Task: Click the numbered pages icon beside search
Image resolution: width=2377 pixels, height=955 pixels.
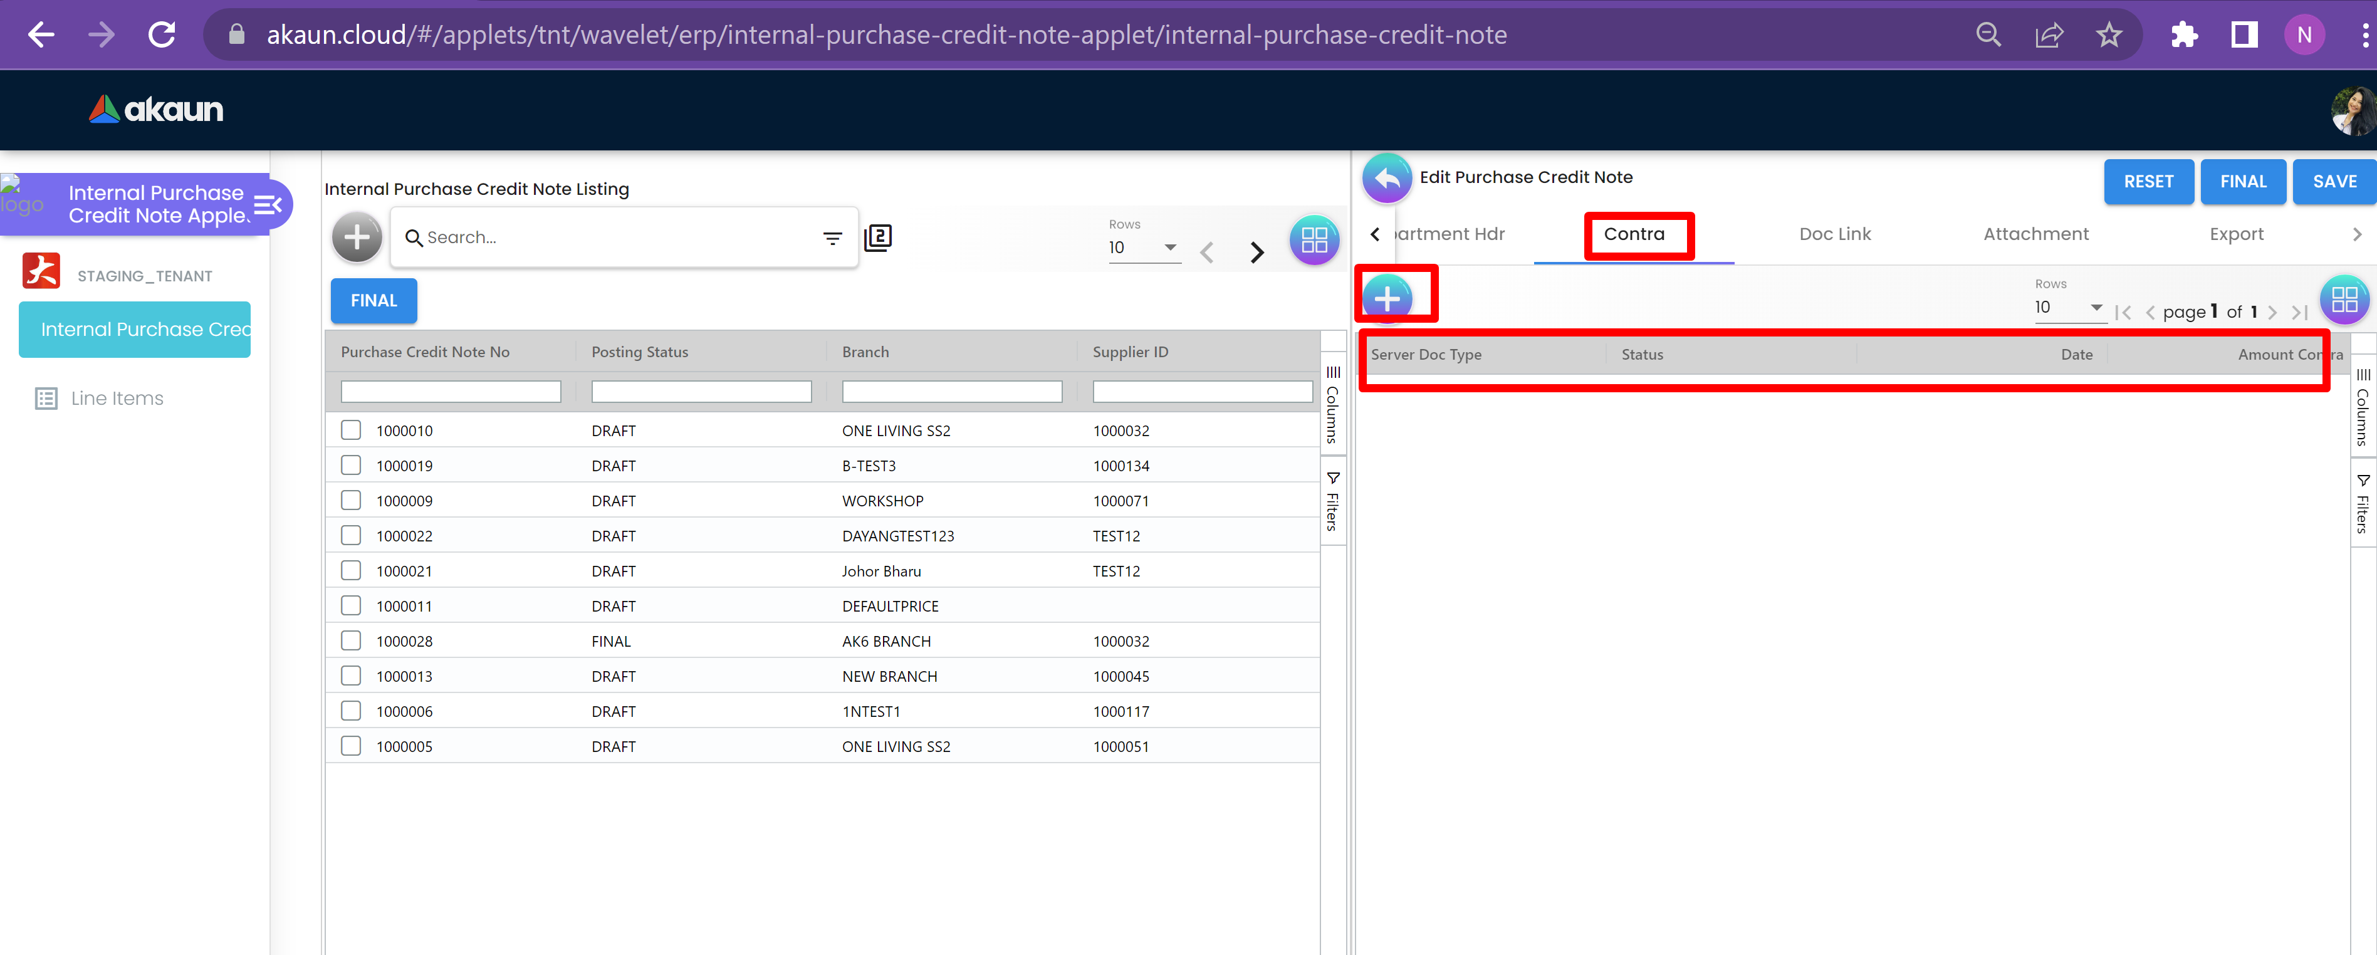Action: [x=877, y=238]
